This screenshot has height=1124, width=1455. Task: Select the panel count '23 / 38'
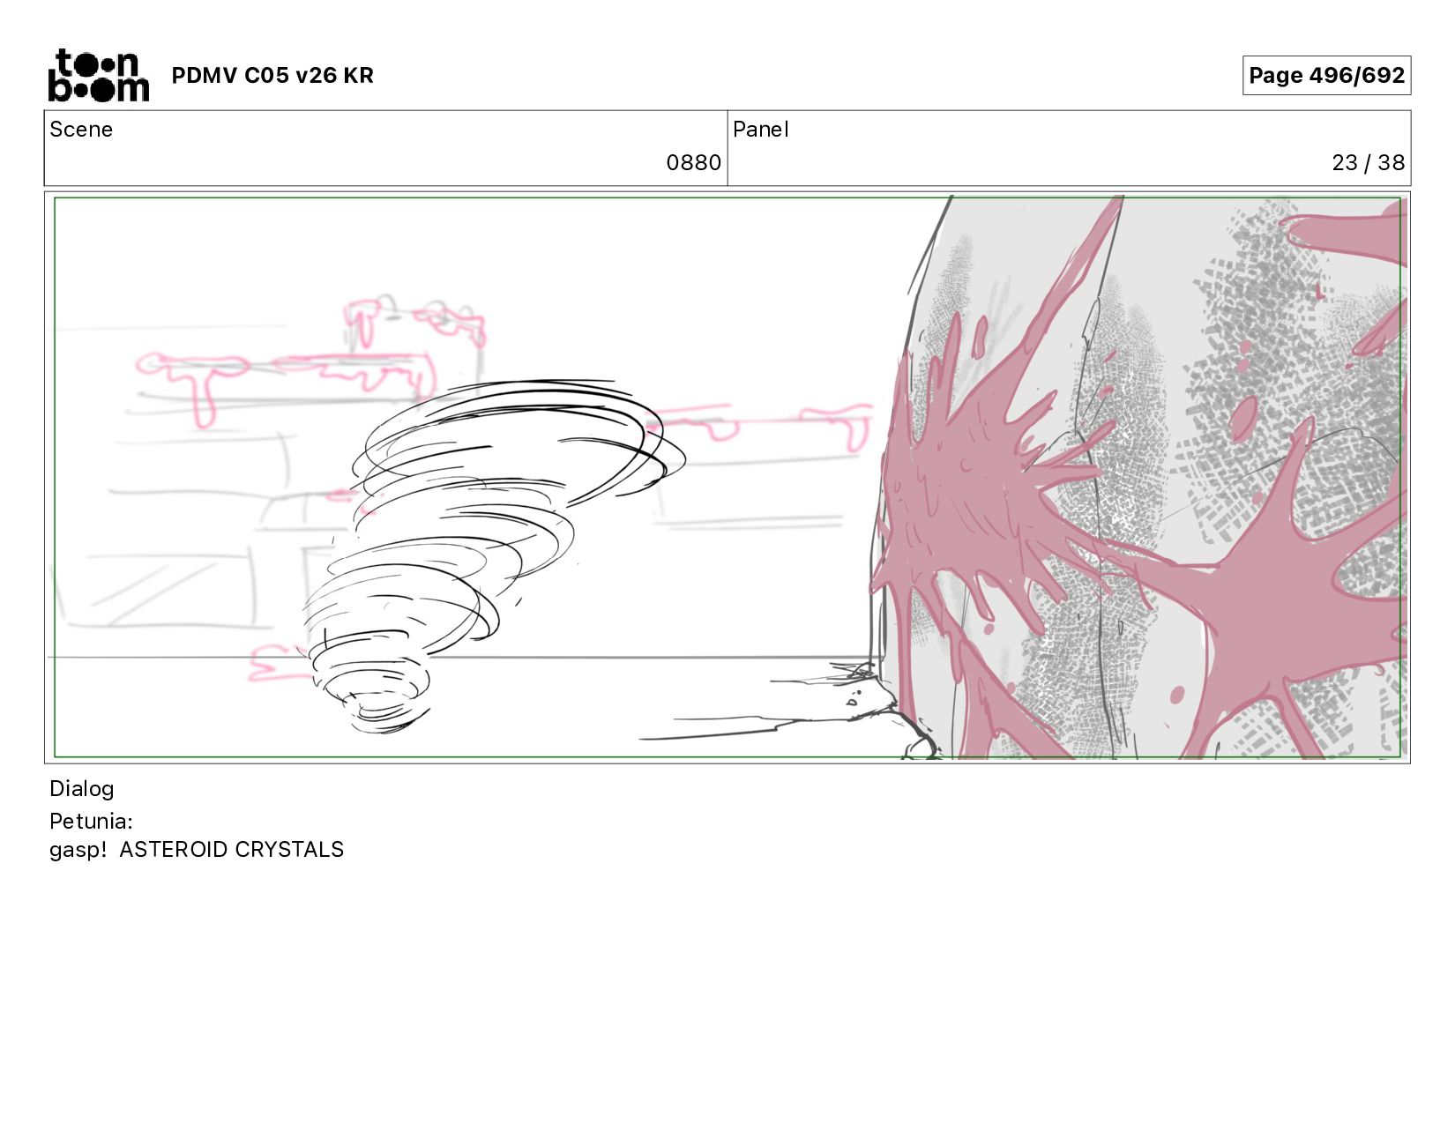[1368, 163]
